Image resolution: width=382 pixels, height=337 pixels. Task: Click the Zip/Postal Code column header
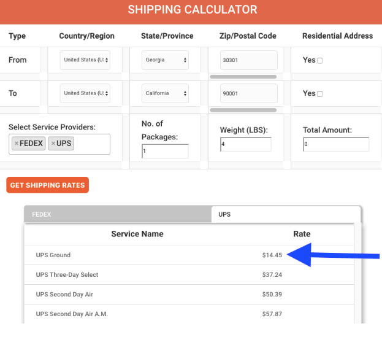pos(248,36)
